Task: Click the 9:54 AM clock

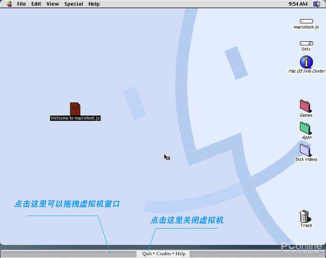Action: [x=298, y=4]
